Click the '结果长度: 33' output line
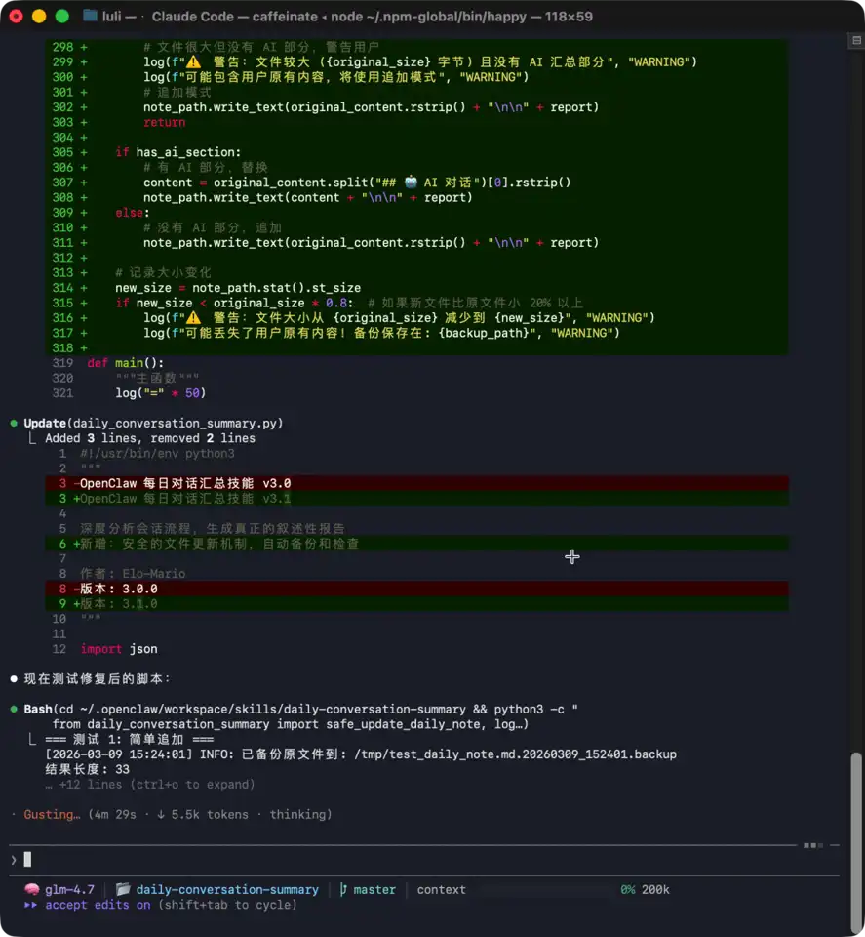The height and width of the screenshot is (937, 865). coord(87,769)
